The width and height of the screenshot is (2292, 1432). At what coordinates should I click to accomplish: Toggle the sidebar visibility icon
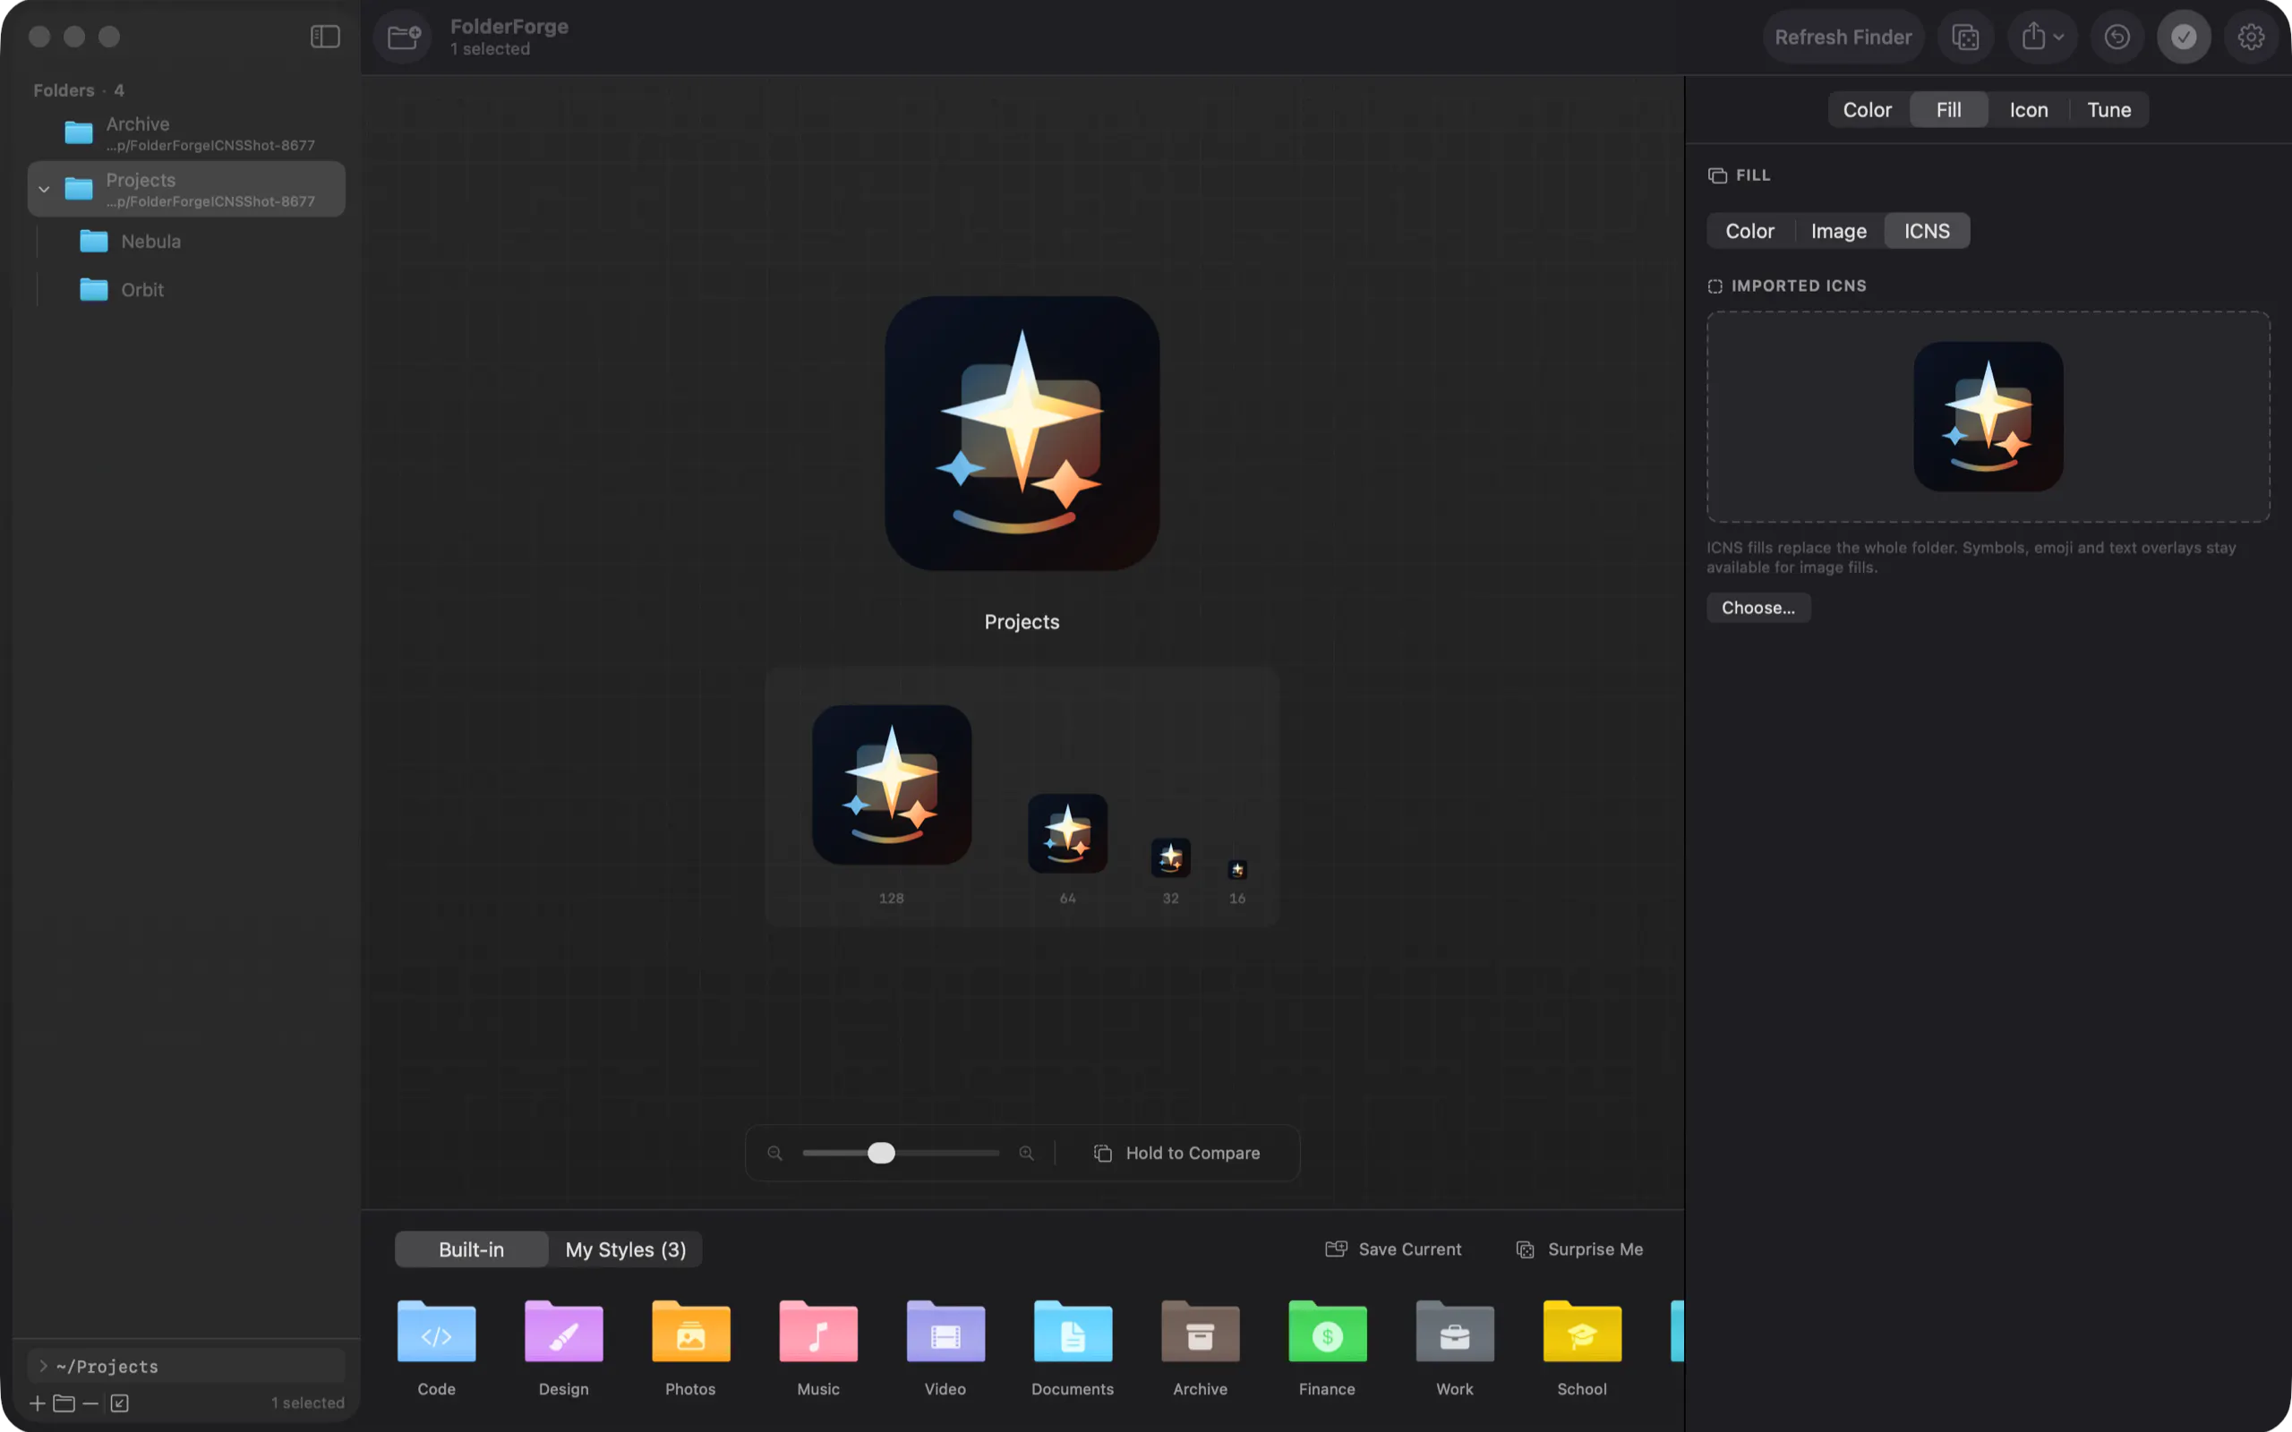point(325,36)
